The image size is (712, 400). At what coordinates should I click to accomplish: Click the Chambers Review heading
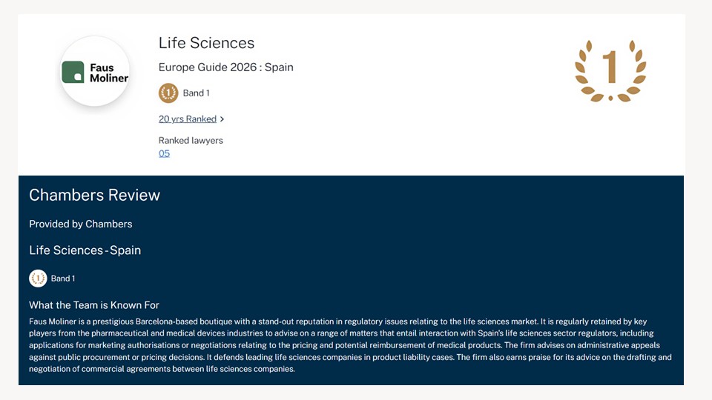click(x=94, y=195)
